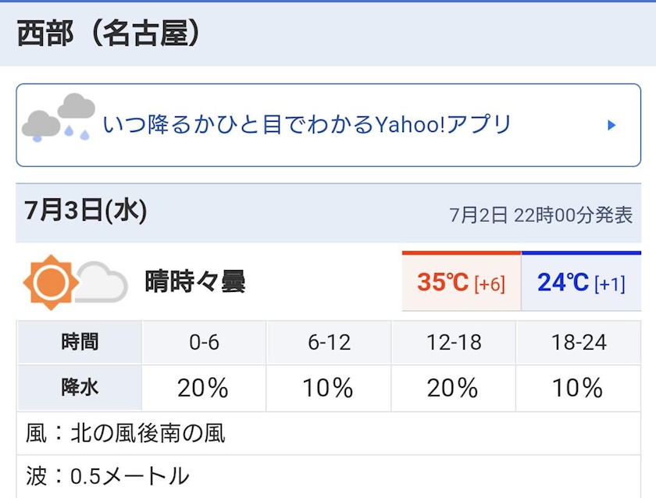
Task: Select the 12-18 time column
Action: coord(453,342)
